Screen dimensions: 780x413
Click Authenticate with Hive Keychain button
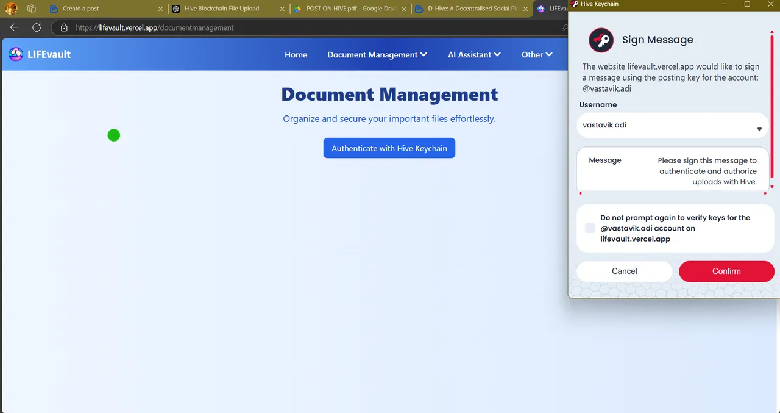click(389, 148)
